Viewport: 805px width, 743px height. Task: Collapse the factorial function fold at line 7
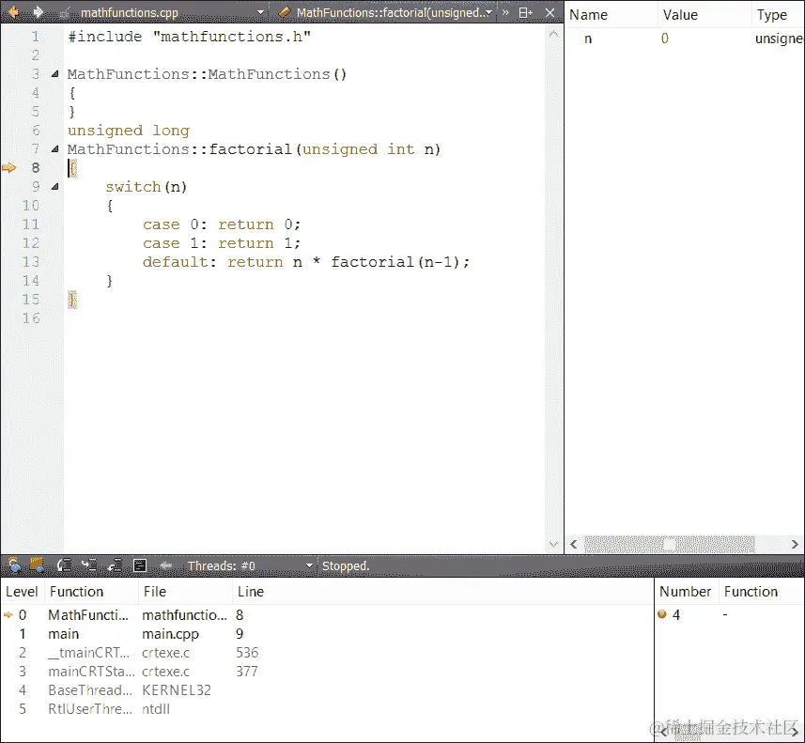click(54, 149)
